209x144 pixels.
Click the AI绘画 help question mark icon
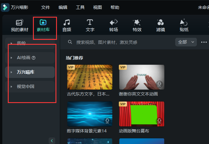34,58
